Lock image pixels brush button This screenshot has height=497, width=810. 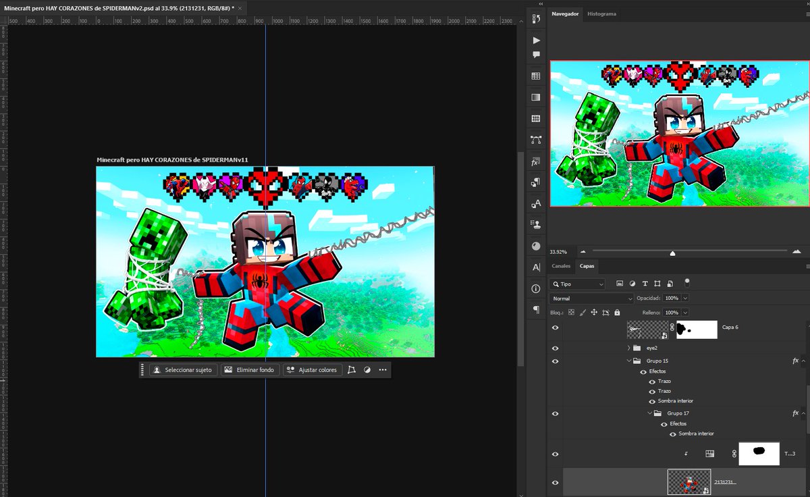583,313
